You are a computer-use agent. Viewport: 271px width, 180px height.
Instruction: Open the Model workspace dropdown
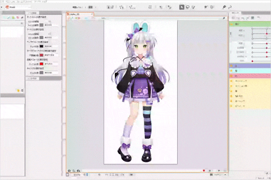(18, 7)
